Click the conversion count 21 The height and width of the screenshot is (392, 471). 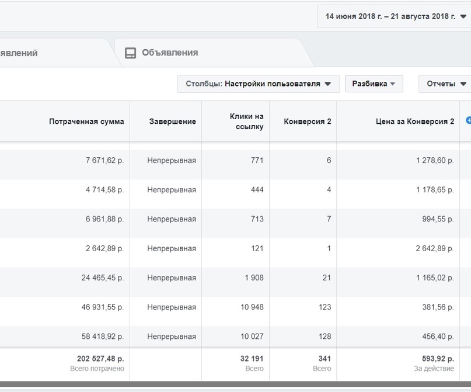[x=327, y=277]
